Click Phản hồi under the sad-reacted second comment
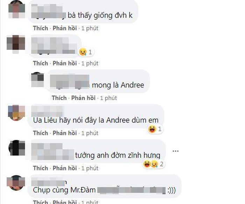 pos(65,63)
